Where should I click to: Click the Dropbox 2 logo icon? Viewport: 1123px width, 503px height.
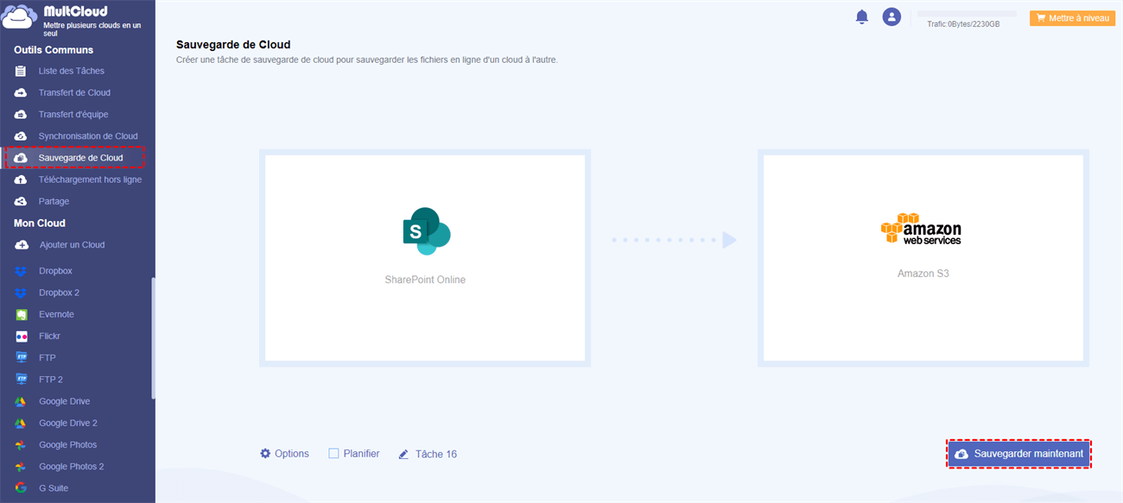tap(21, 292)
